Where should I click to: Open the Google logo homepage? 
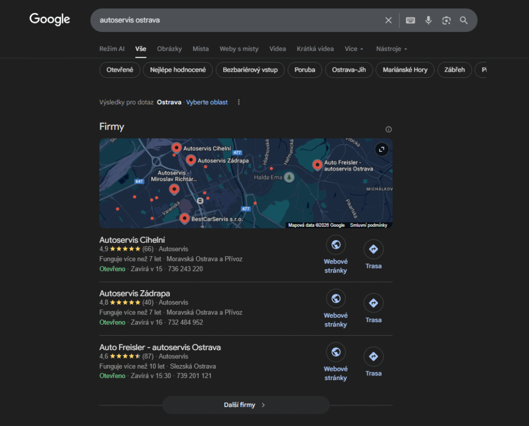click(50, 19)
